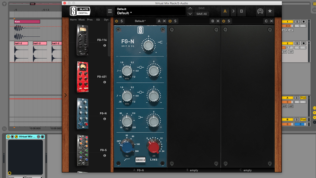The width and height of the screenshot is (316, 178).
Task: Open the settings dial icon in plugin header
Action: [260, 11]
